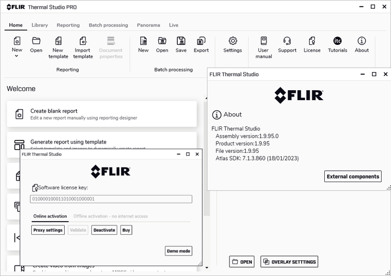Open the License icon in ribbon
This screenshot has height=276, width=391.
[x=312, y=41]
